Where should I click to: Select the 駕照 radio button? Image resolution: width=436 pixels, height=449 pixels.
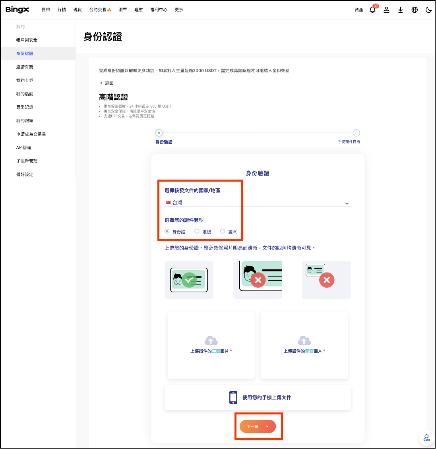tap(223, 231)
